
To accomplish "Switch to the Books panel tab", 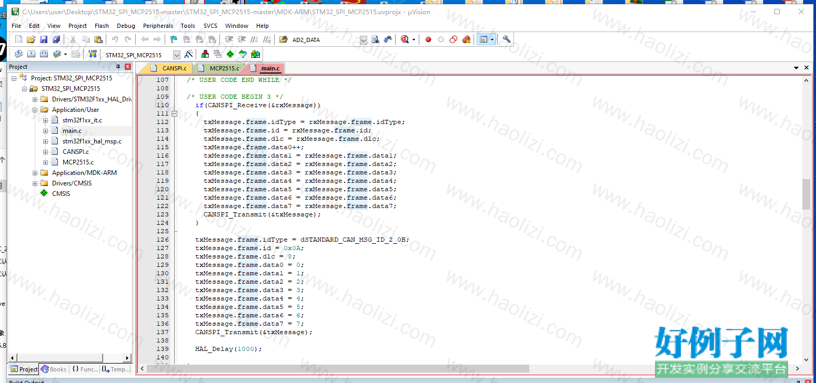I will [54, 369].
